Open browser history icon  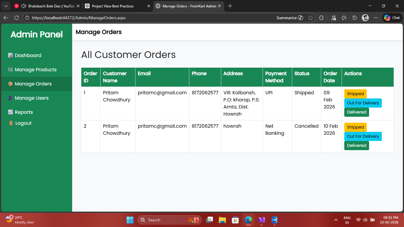pyautogui.click(x=355, y=18)
